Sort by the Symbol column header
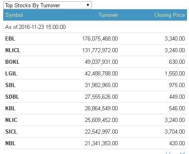Image resolution: width=189 pixels, height=154 pixels. tap(14, 15)
